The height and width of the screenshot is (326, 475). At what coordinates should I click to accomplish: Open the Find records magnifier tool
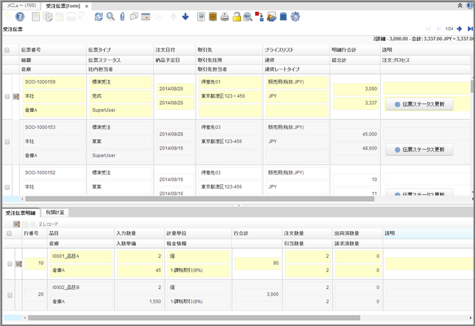[x=111, y=16]
